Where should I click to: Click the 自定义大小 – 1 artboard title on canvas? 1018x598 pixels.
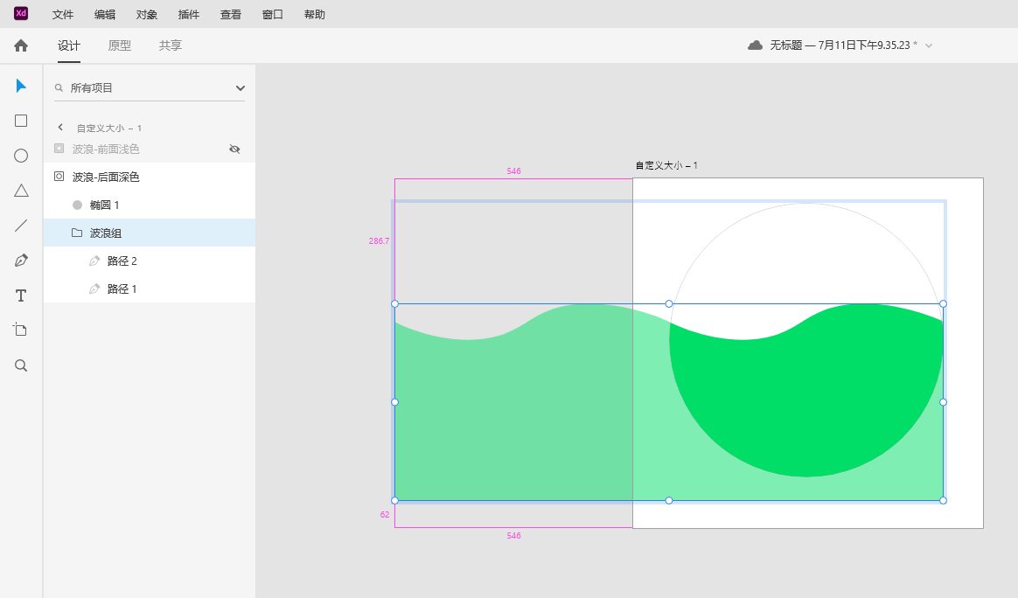666,165
